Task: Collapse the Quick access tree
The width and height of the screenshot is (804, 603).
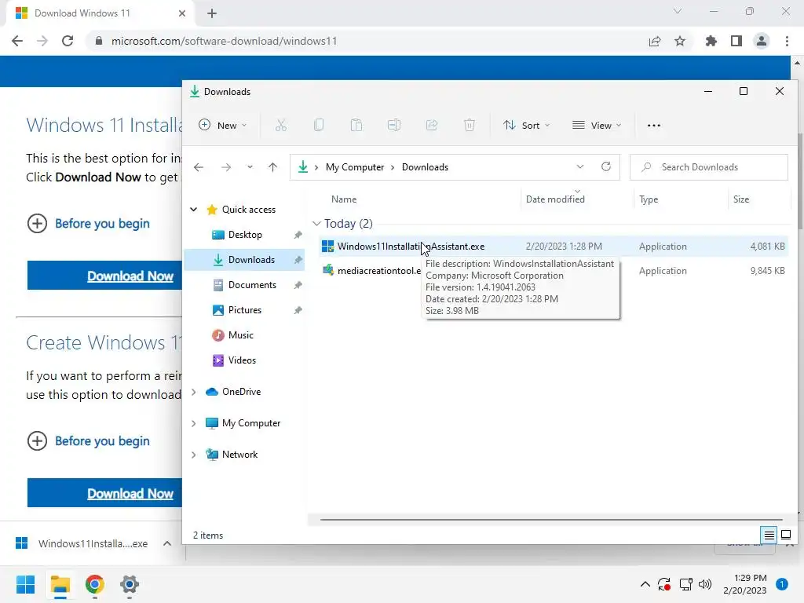Action: coord(194,209)
